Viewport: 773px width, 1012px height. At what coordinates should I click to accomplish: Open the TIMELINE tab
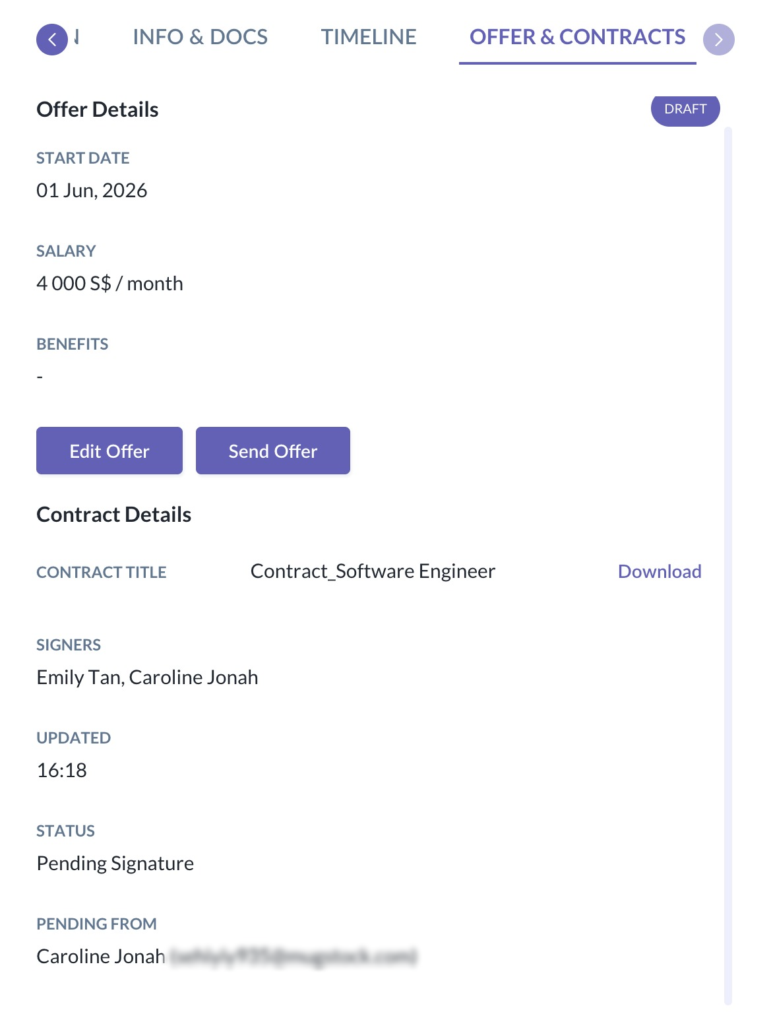tap(369, 37)
